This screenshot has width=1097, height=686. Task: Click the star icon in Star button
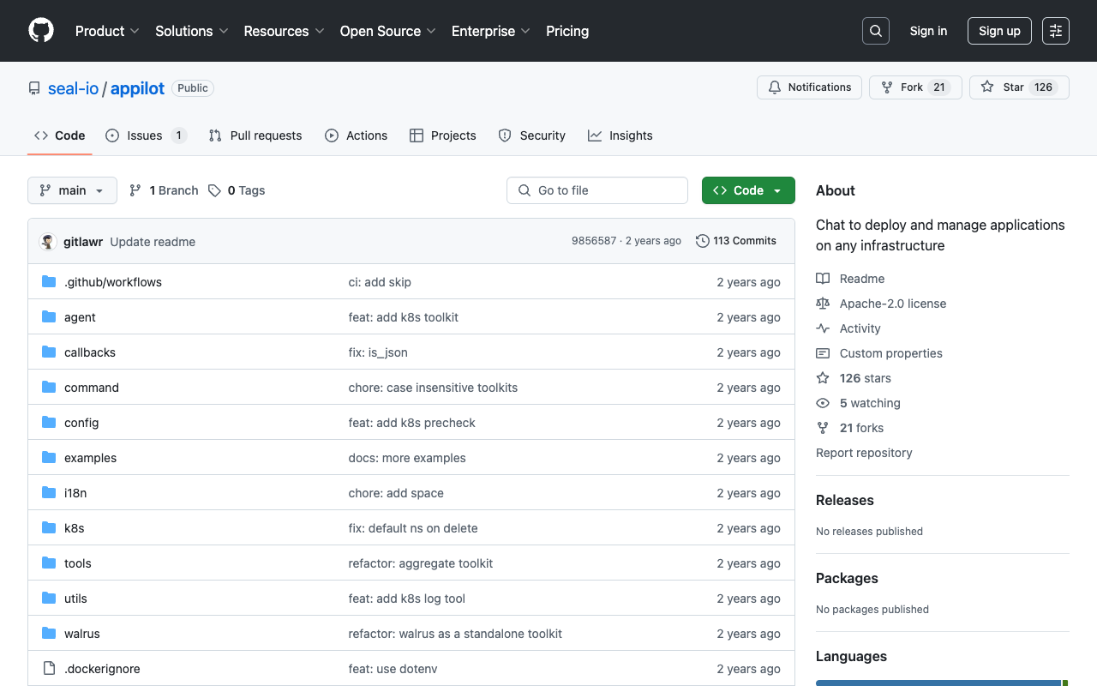tap(987, 87)
